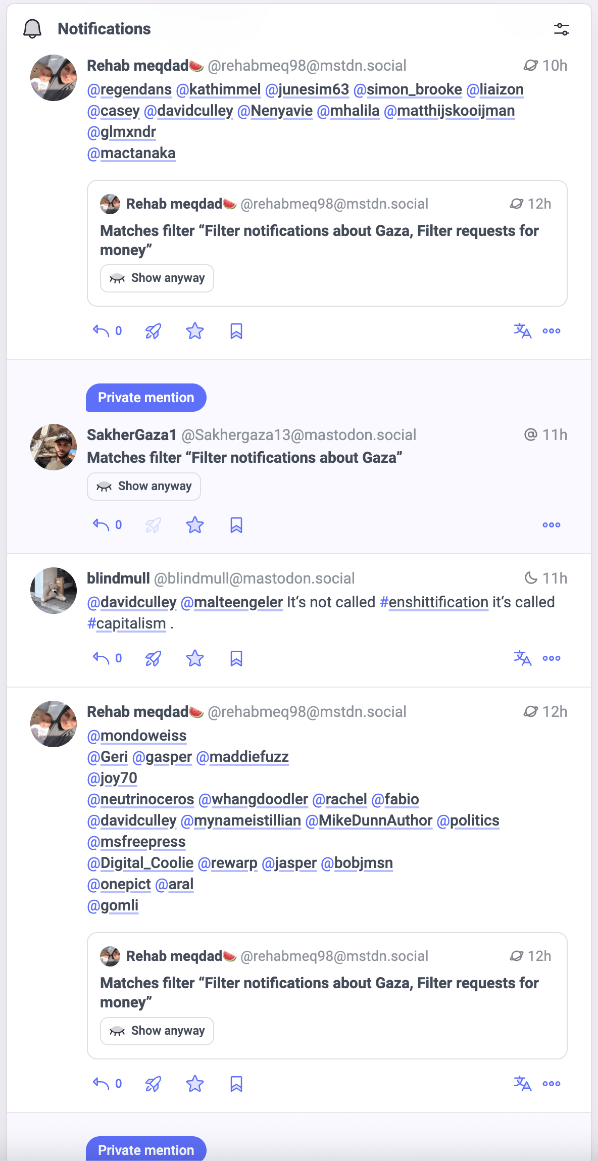
Task: Show anyway the lower Rehab filtered quote
Action: pyautogui.click(x=157, y=1031)
